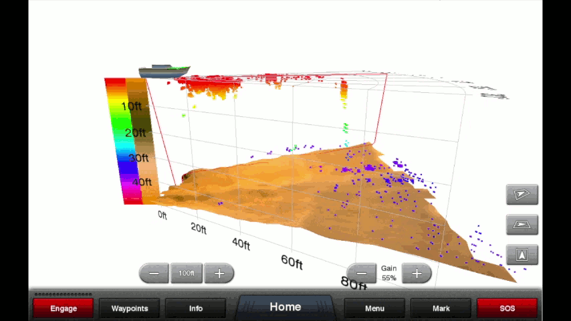The height and width of the screenshot is (321, 571).
Task: Increase the range with the plus button
Action: (219, 274)
